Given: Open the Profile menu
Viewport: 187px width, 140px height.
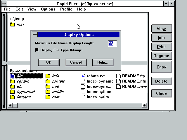Looking at the screenshot, I should tap(66, 9).
